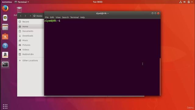The height and width of the screenshot is (110, 195).
Task: Launch Amazon from the dock
Action: tap(5, 55)
